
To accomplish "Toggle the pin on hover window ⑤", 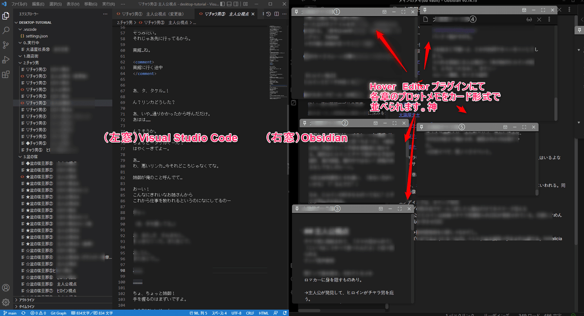I will pos(421,127).
